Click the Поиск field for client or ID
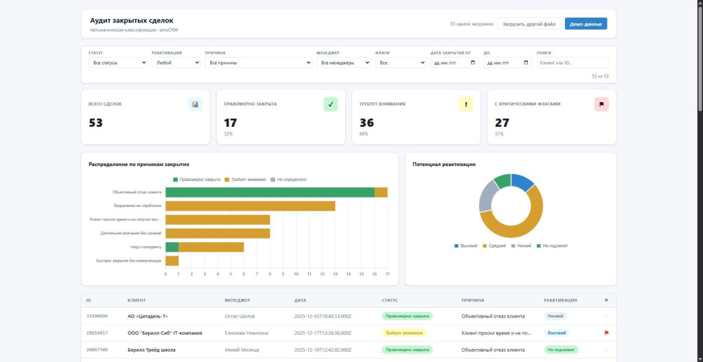This screenshot has width=703, height=362. click(573, 62)
